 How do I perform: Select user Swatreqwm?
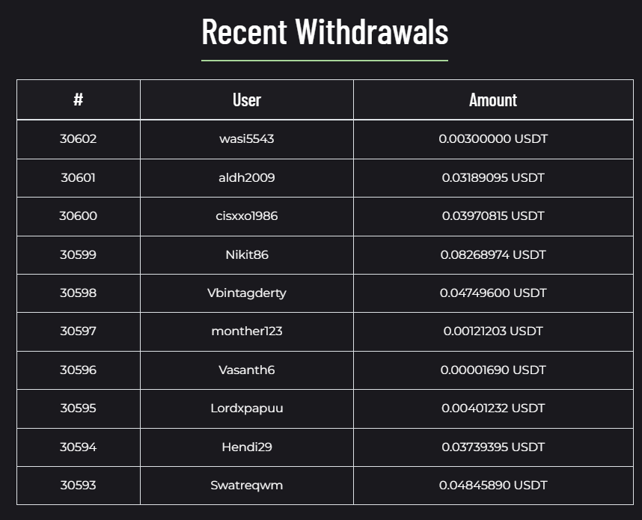[247, 486]
